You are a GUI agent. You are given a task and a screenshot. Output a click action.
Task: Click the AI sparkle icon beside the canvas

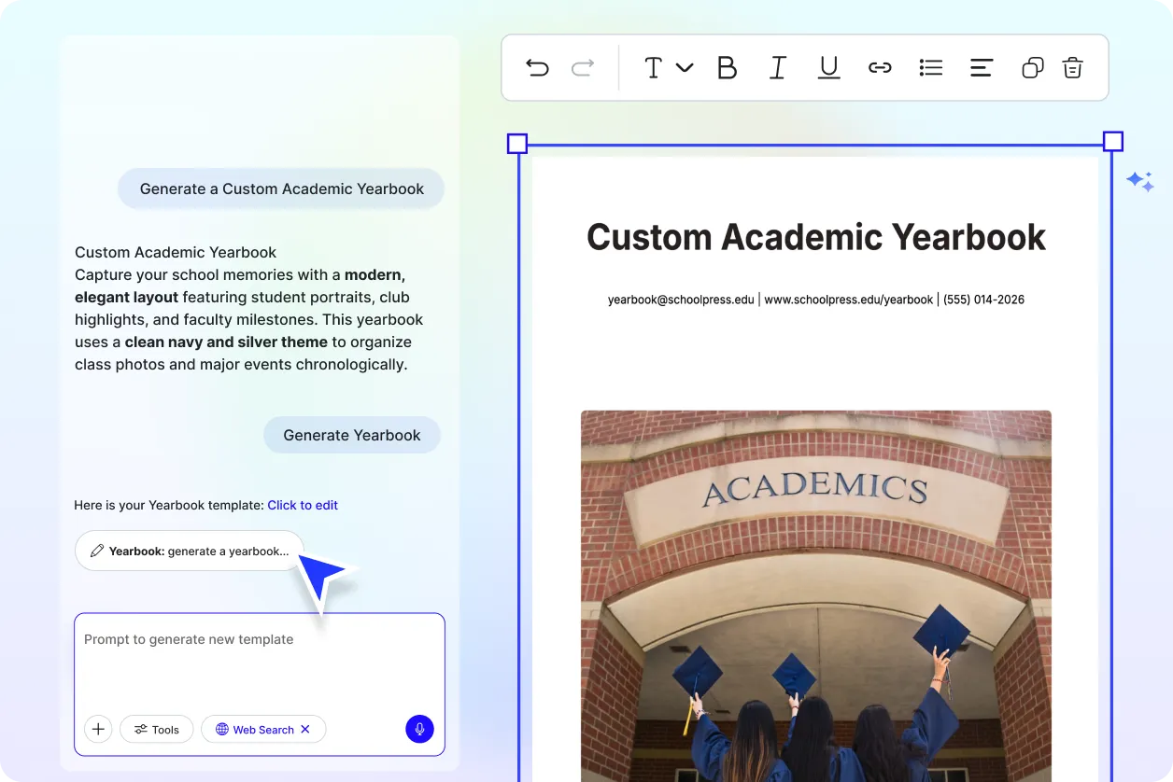pyautogui.click(x=1139, y=181)
